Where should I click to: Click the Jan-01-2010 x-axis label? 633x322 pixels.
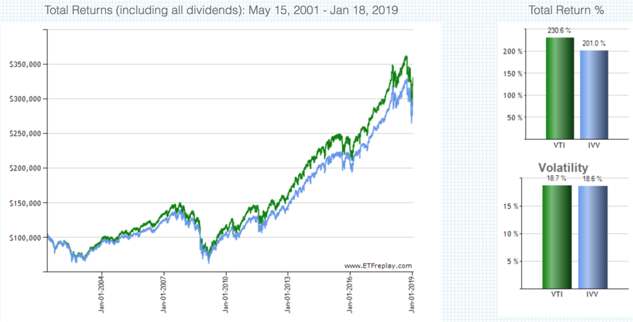tap(225, 295)
